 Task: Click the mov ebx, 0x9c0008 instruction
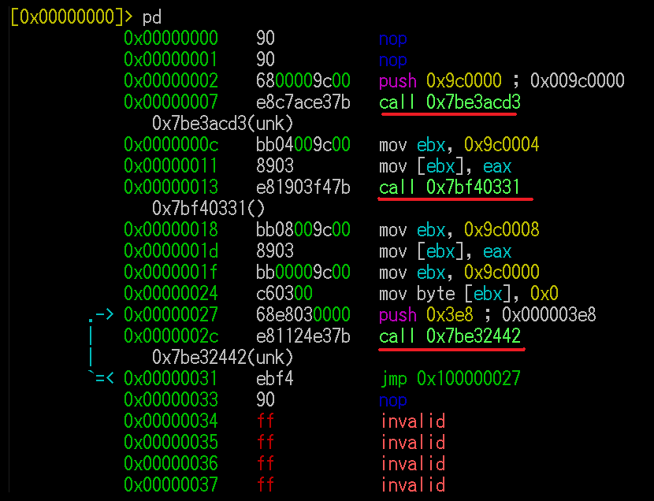click(x=459, y=230)
